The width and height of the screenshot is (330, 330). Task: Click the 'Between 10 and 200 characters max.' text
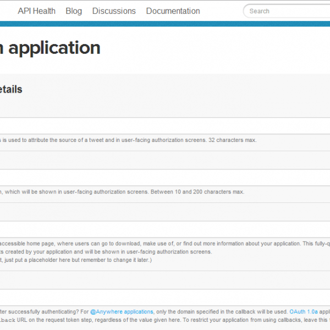(x=197, y=192)
